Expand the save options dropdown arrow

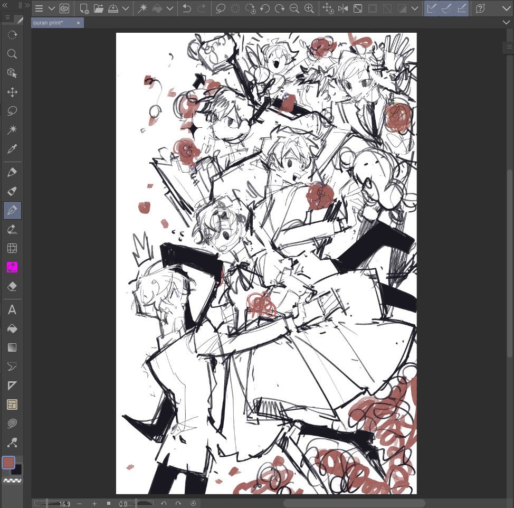tap(125, 8)
